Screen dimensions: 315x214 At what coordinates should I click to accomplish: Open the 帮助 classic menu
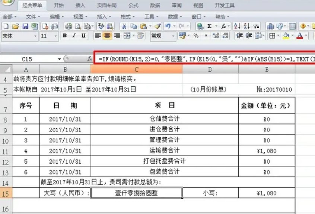[222, 17]
